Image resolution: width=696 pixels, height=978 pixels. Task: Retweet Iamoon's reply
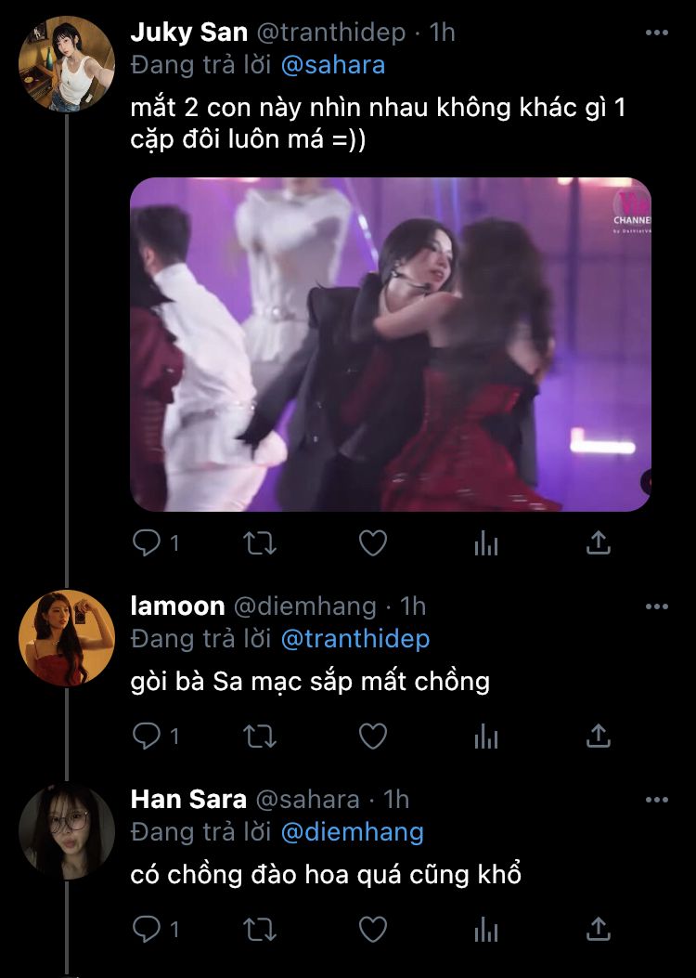coord(260,737)
